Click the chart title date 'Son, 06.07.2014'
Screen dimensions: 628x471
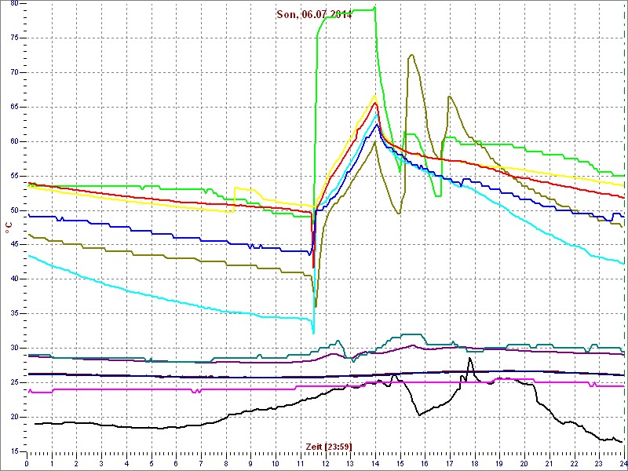pos(314,15)
